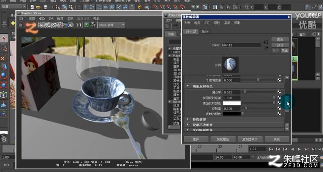Open the black 反射的颜色 color swatch
This screenshot has width=323, height=172.
(232, 114)
